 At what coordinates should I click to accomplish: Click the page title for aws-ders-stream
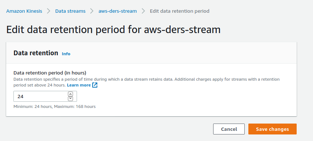pos(113,29)
